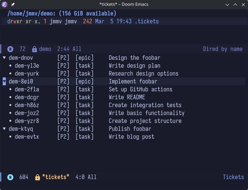
Task: Click the pin icon in the title bar
Action: (12, 4)
